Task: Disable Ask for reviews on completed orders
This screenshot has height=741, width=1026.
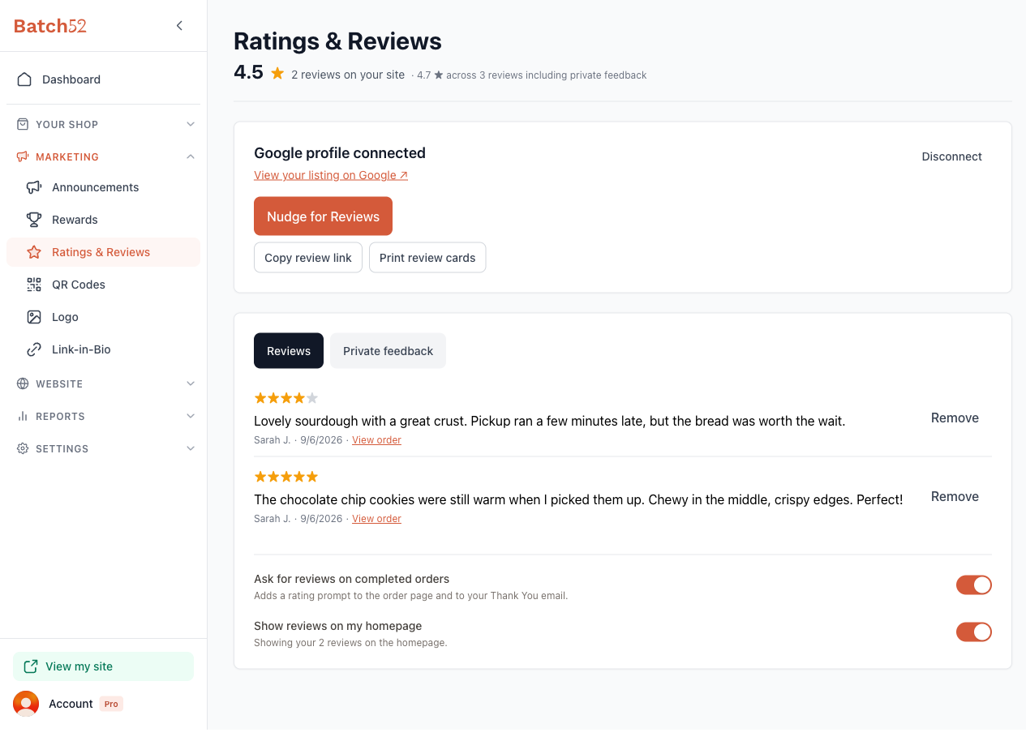Action: coord(973,585)
